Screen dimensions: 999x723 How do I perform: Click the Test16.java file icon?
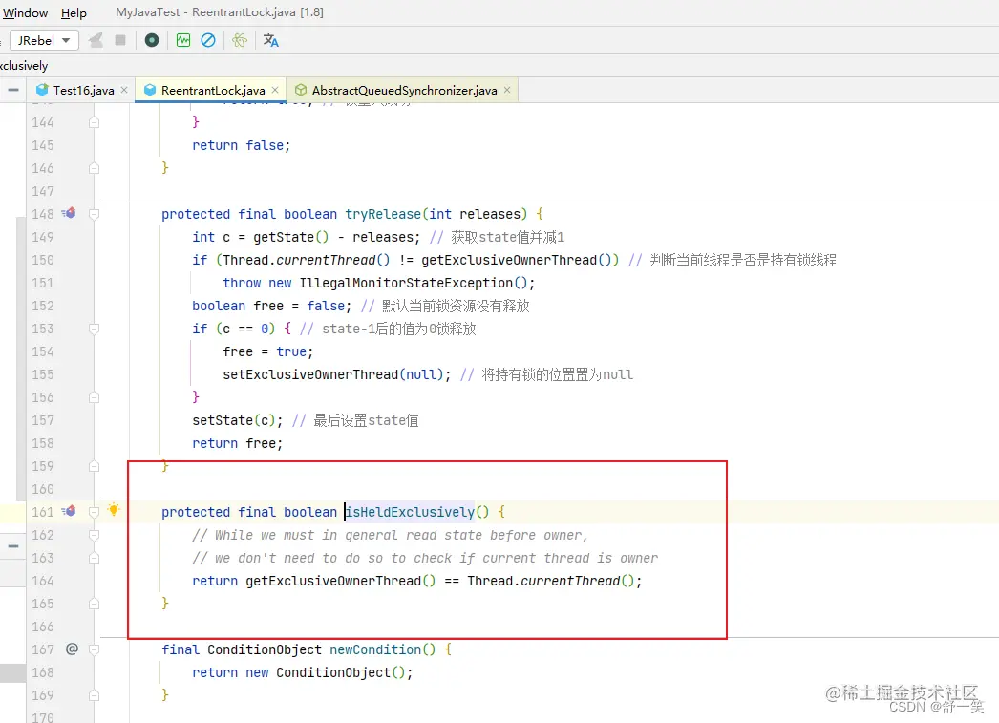click(x=43, y=90)
